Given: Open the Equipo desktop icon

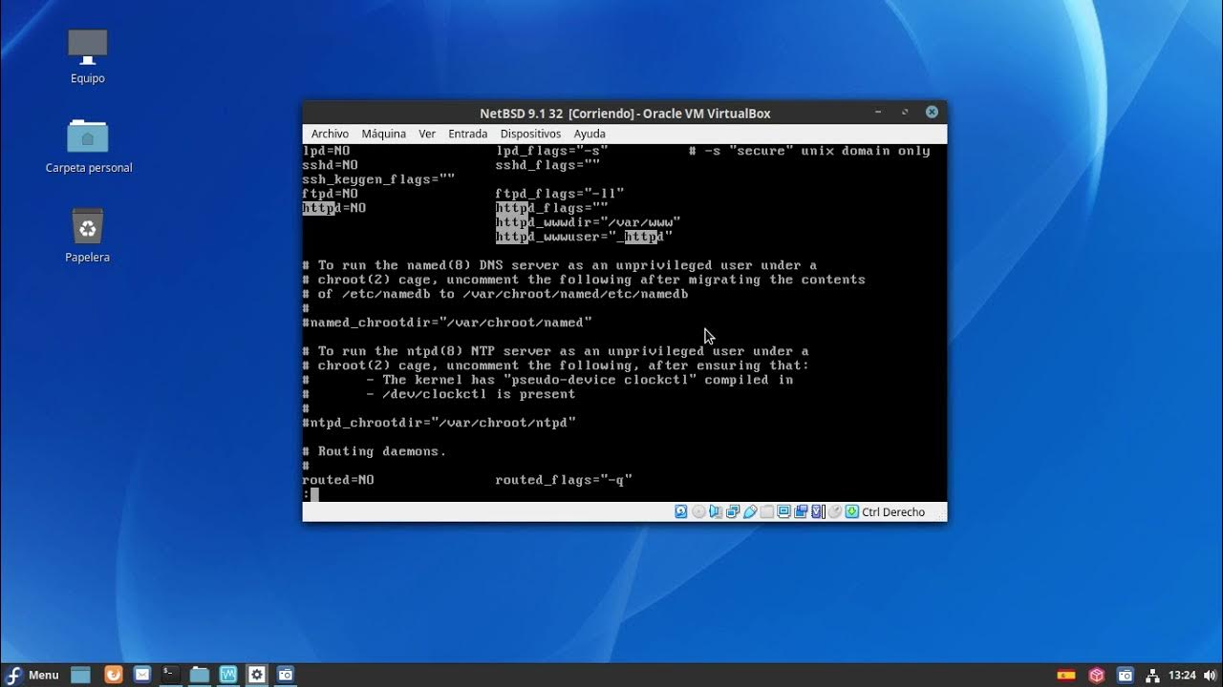Looking at the screenshot, I should pos(88,56).
